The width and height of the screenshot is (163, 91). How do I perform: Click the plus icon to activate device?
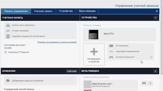94,52
